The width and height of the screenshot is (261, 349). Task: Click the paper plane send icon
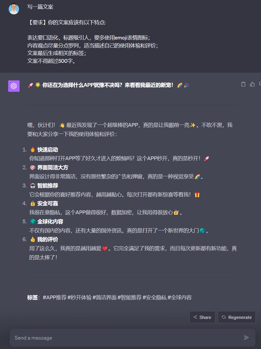click(246, 338)
